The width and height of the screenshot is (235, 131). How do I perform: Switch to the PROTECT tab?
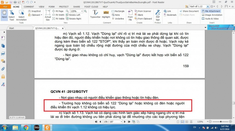pyautogui.click(x=64, y=7)
